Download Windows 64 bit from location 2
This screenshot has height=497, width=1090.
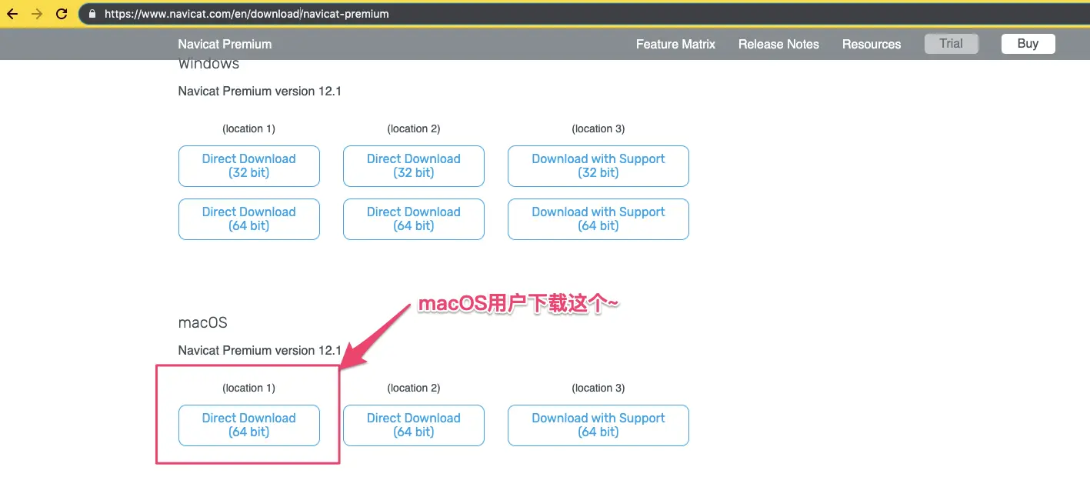pyautogui.click(x=414, y=219)
